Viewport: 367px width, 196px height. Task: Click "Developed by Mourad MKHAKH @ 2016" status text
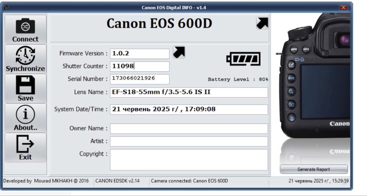pos(46,181)
